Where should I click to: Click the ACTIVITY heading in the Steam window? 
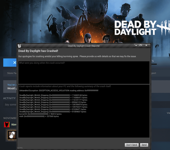[10, 98]
